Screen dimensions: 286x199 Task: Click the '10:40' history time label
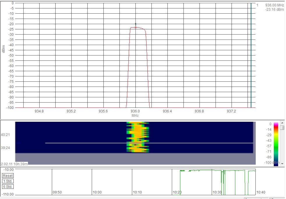(261, 192)
